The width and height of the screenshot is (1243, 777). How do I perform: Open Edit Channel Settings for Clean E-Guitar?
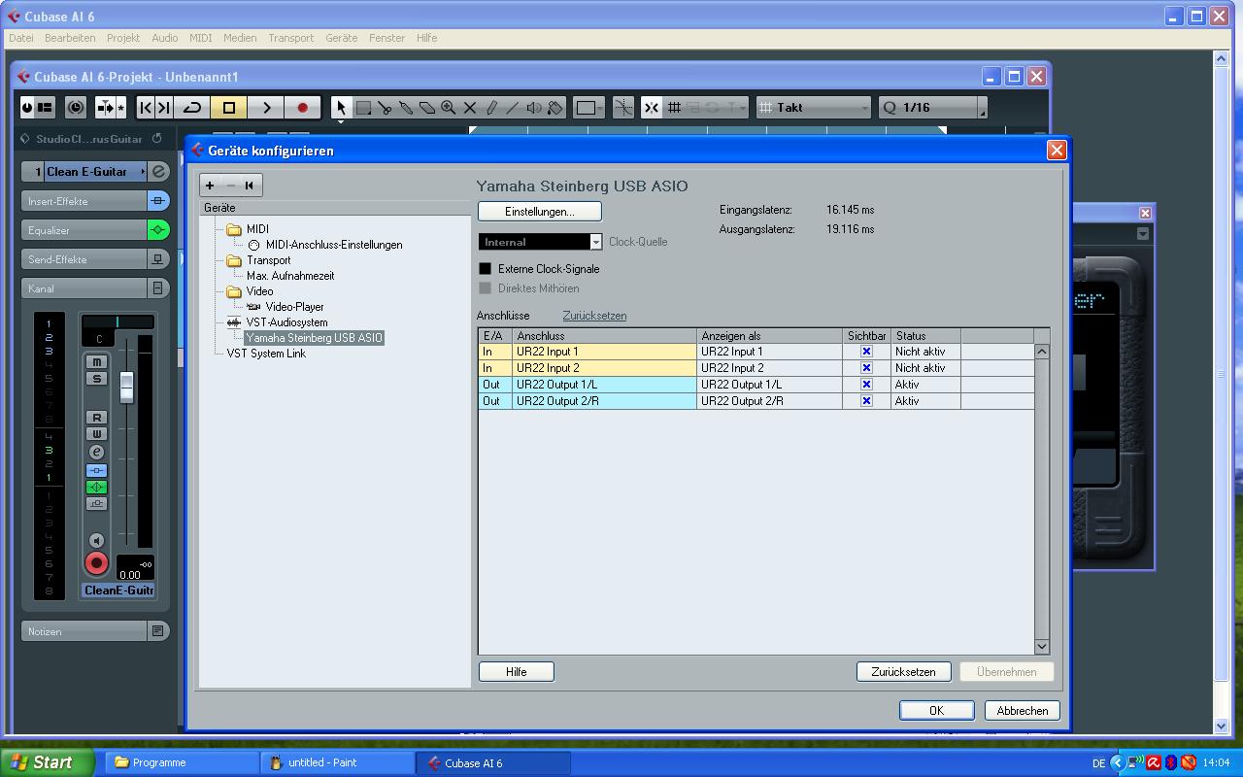point(159,172)
